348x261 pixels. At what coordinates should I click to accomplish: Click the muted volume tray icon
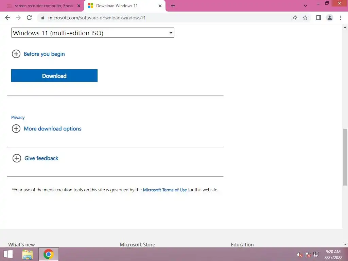[300, 255]
